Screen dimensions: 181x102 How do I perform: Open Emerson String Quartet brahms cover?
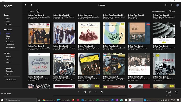[164, 64]
